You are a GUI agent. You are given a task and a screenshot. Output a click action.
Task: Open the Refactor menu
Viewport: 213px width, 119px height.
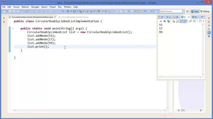pos(25,7)
